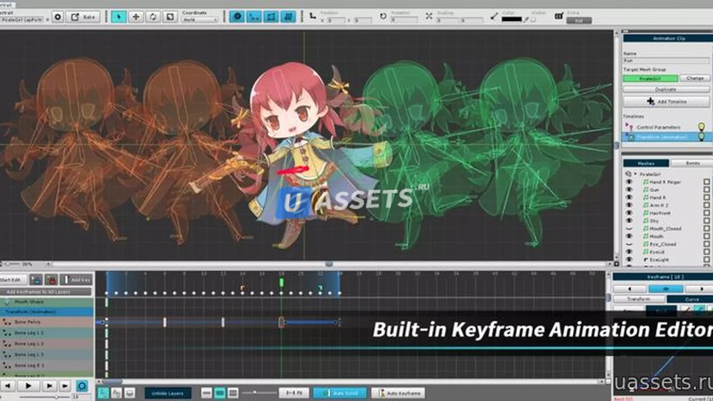This screenshot has height=401, width=713.
Task: Activate the Scale tool
Action: click(170, 17)
